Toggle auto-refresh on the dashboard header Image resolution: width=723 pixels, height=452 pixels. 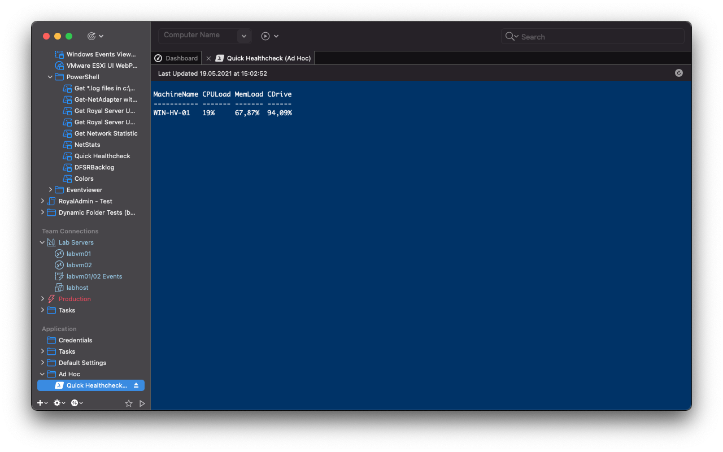(x=679, y=73)
